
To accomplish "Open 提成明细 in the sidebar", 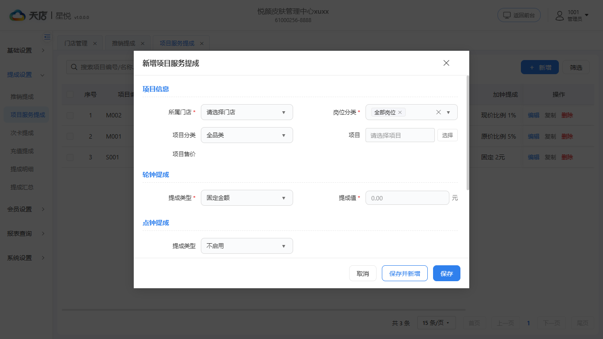I will click(x=22, y=169).
